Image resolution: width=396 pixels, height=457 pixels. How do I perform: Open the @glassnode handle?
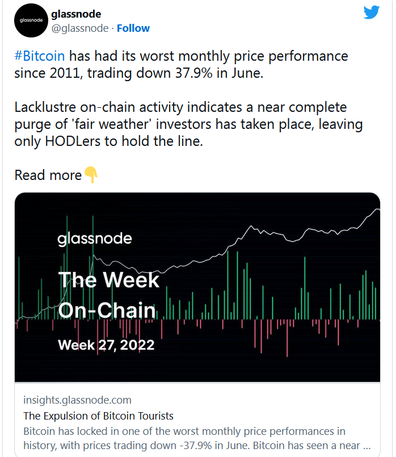click(x=80, y=28)
